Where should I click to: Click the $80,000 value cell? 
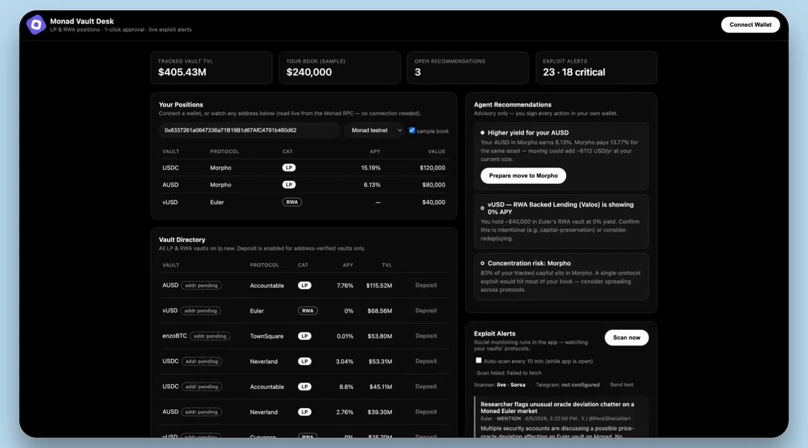click(x=433, y=185)
